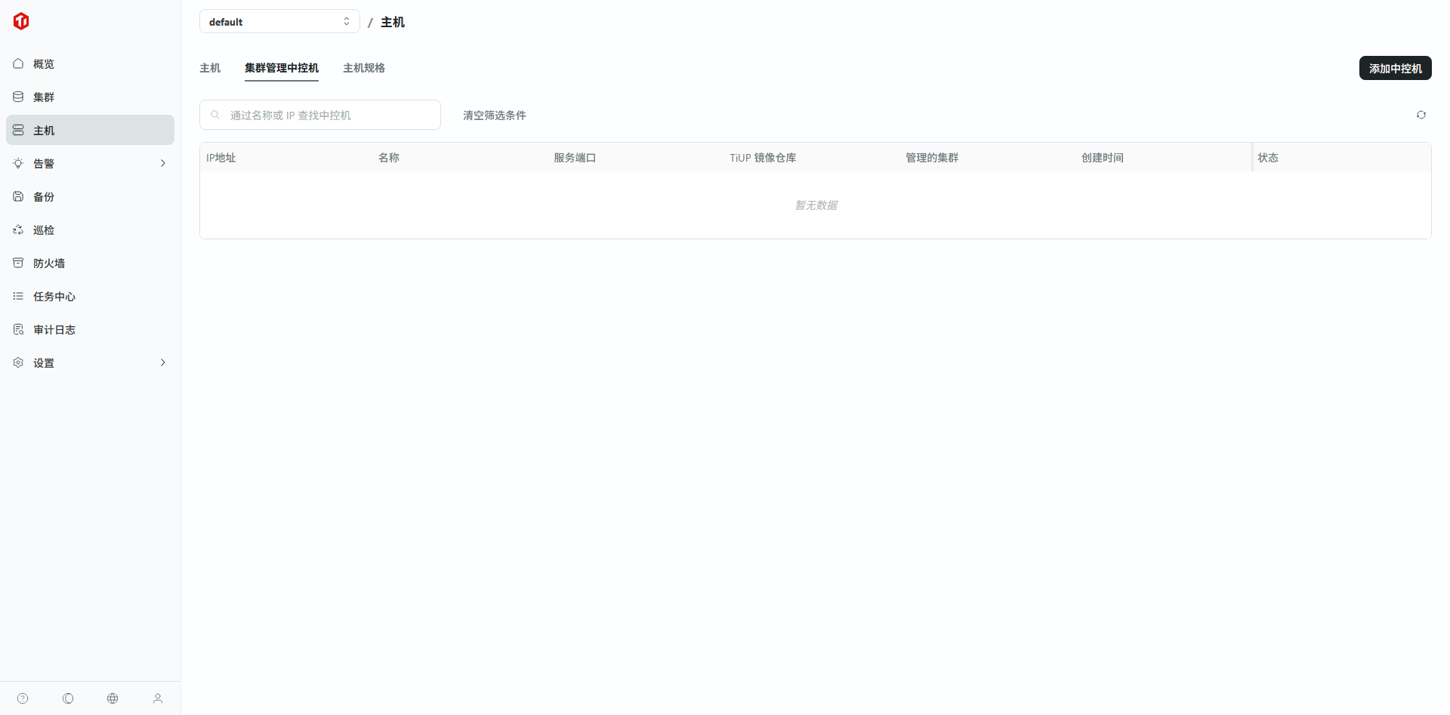Go to 集群 clusters in sidebar
This screenshot has width=1450, height=715.
coord(44,97)
